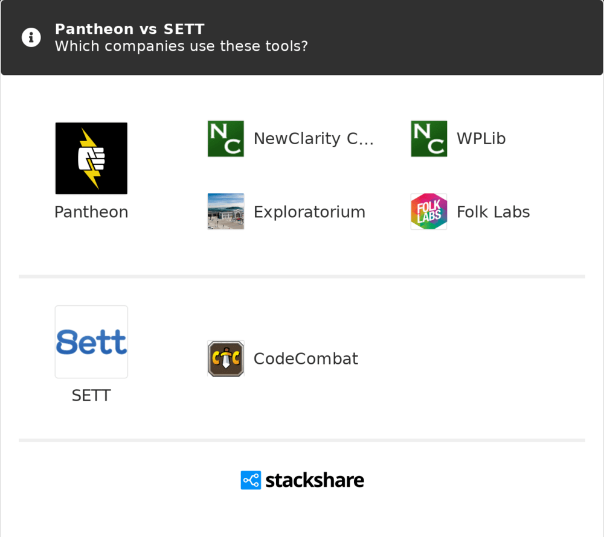
Task: Click the Pantheon lightning fist logo
Action: (91, 158)
